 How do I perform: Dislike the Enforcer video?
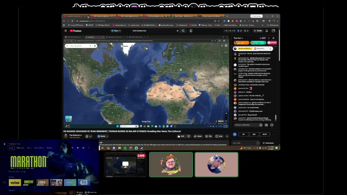(x=188, y=136)
